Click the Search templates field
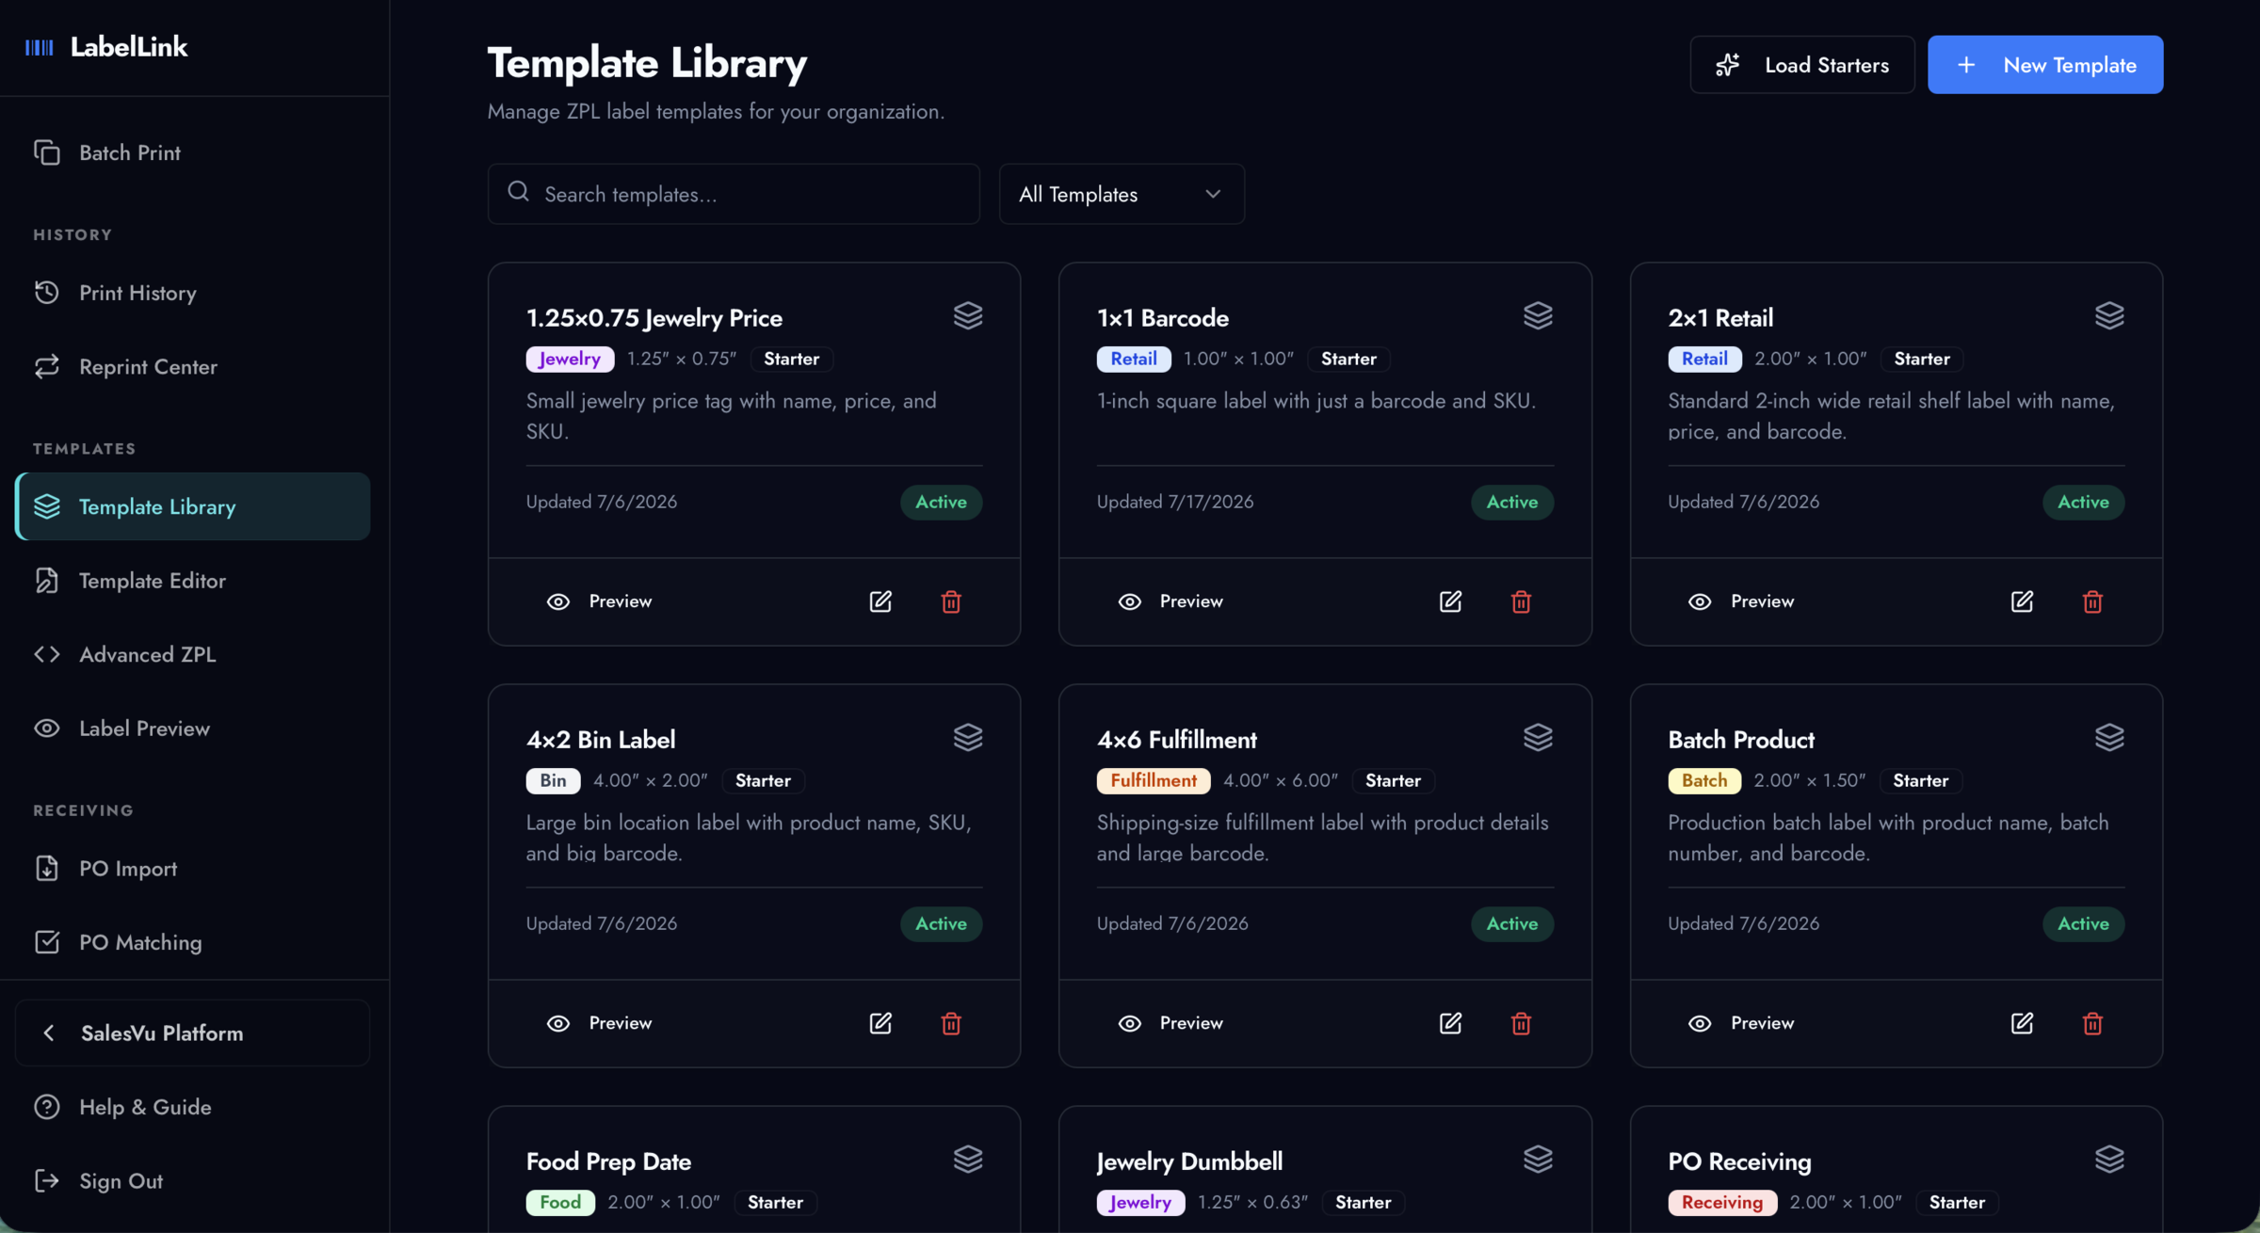 [734, 194]
